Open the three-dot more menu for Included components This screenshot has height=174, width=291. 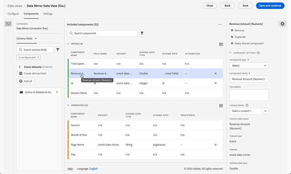pyautogui.click(x=220, y=24)
